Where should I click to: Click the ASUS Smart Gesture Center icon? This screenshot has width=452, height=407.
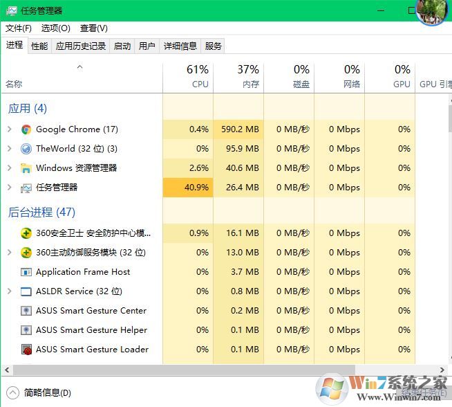point(26,311)
